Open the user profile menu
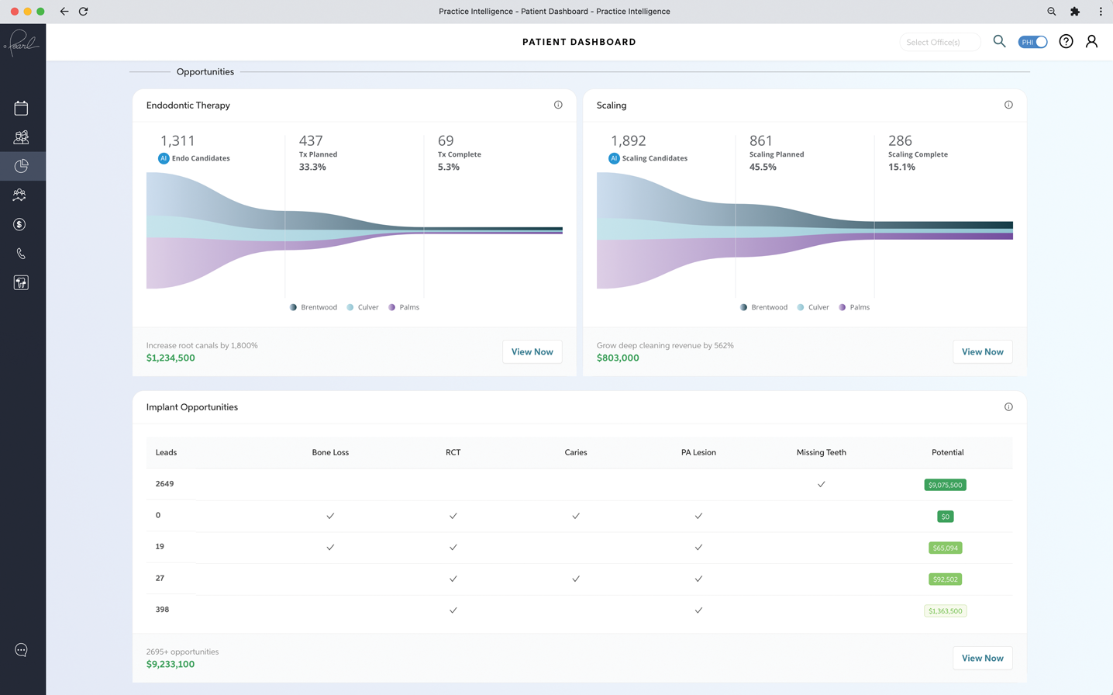This screenshot has width=1113, height=695. (1091, 42)
